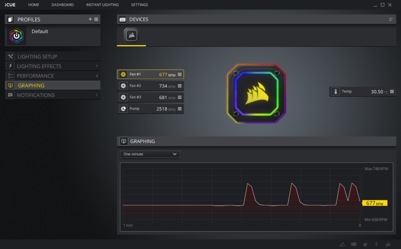The width and height of the screenshot is (401, 249).
Task: Open the feedback chat bubble icon in footer
Action: tap(354, 245)
